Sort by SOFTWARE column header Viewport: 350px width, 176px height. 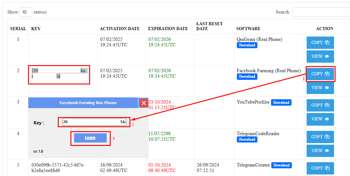pos(249,29)
